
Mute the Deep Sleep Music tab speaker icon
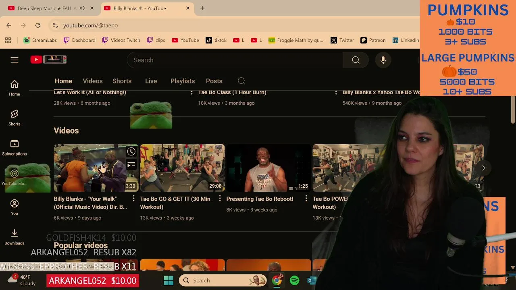(x=82, y=8)
